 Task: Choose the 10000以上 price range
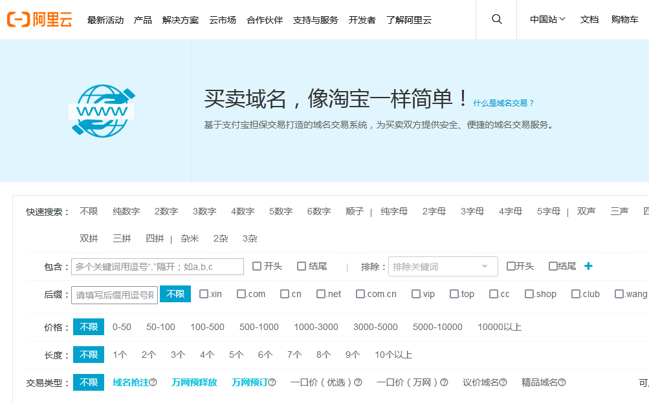(x=500, y=327)
